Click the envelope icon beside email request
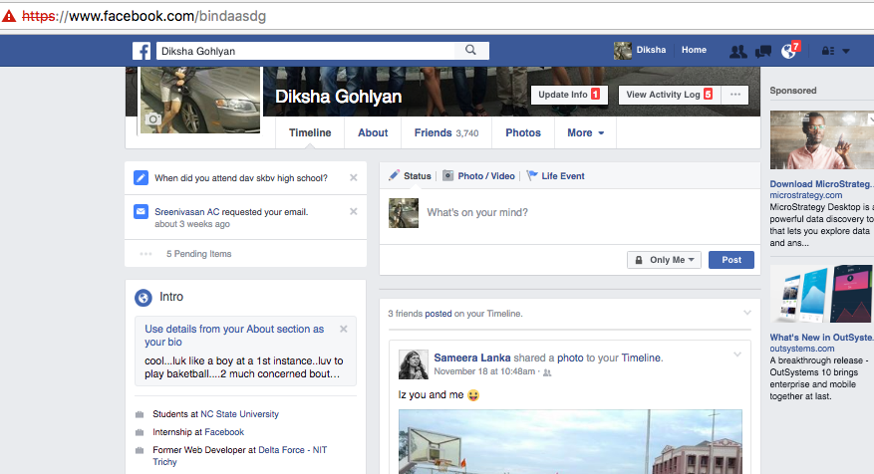The width and height of the screenshot is (874, 474). click(x=142, y=212)
